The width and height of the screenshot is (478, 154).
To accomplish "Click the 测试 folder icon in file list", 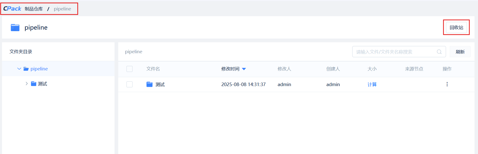I will (149, 85).
